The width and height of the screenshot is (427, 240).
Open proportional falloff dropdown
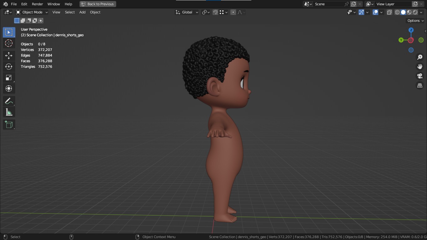(241, 12)
